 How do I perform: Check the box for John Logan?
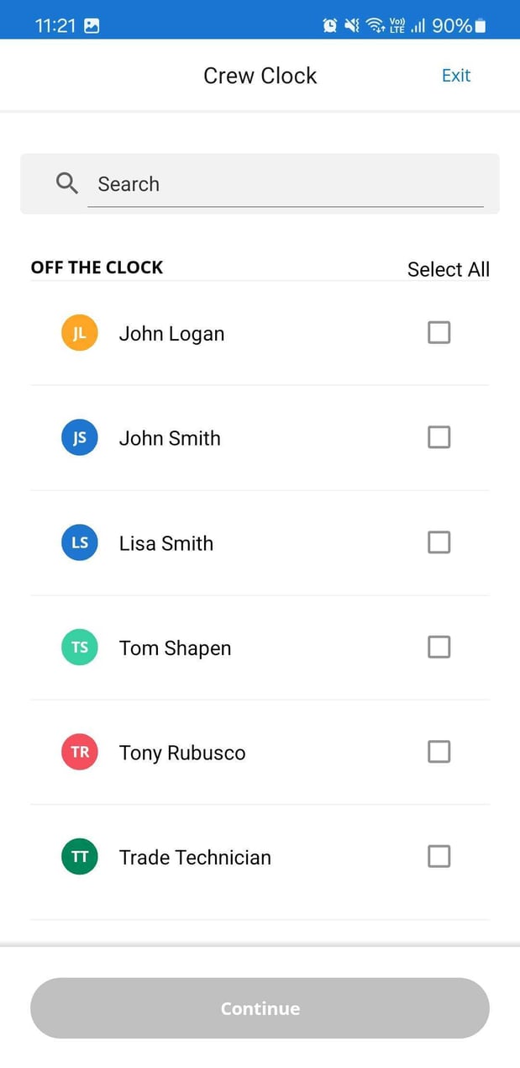click(439, 333)
